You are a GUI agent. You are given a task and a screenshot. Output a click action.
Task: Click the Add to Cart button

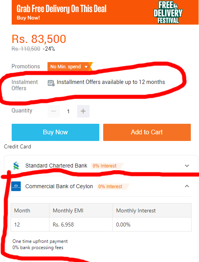[x=147, y=132]
